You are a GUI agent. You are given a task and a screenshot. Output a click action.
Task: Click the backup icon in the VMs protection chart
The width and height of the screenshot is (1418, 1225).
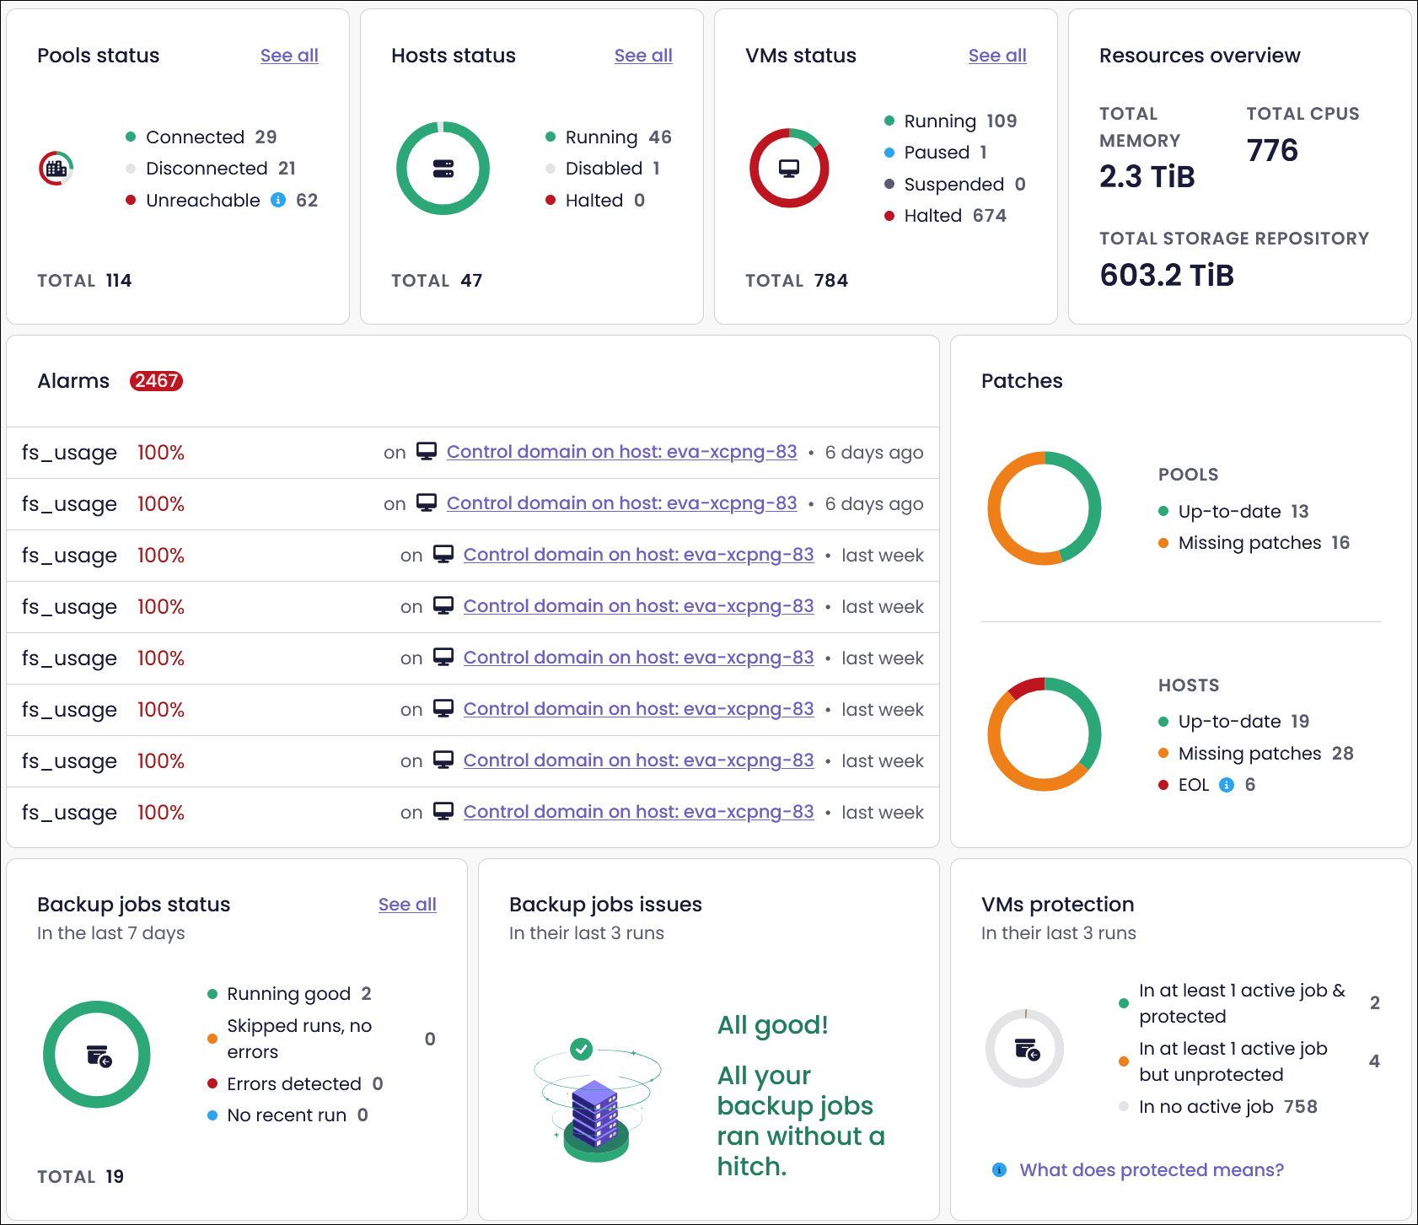1026,1050
